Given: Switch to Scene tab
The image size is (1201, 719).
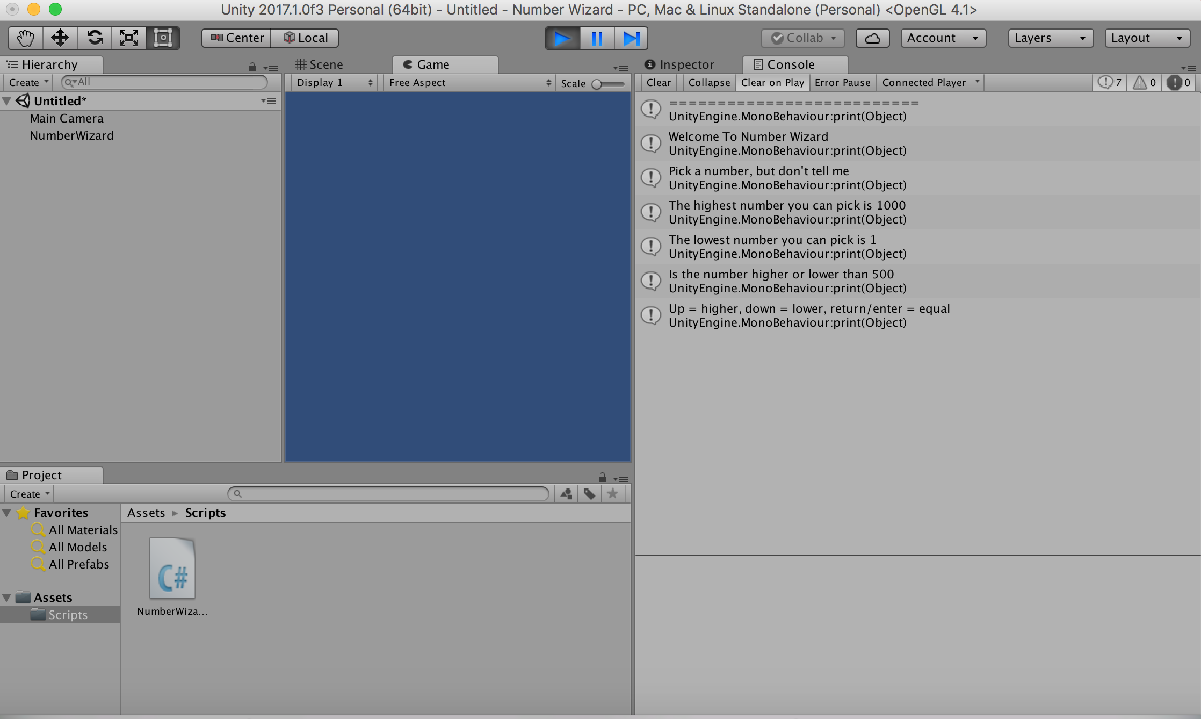Looking at the screenshot, I should point(319,65).
